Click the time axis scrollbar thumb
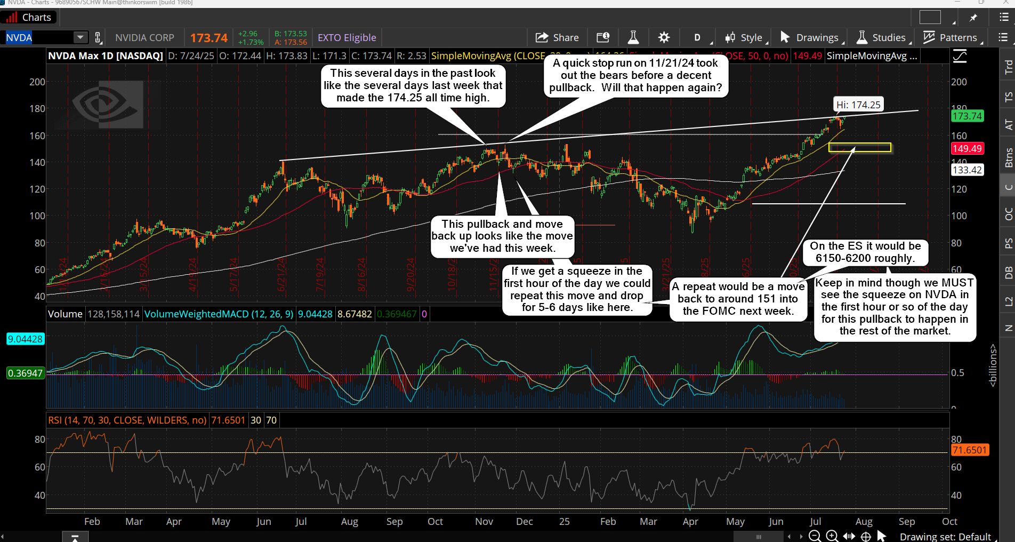Viewport: 1015px width, 542px height. coord(759,537)
